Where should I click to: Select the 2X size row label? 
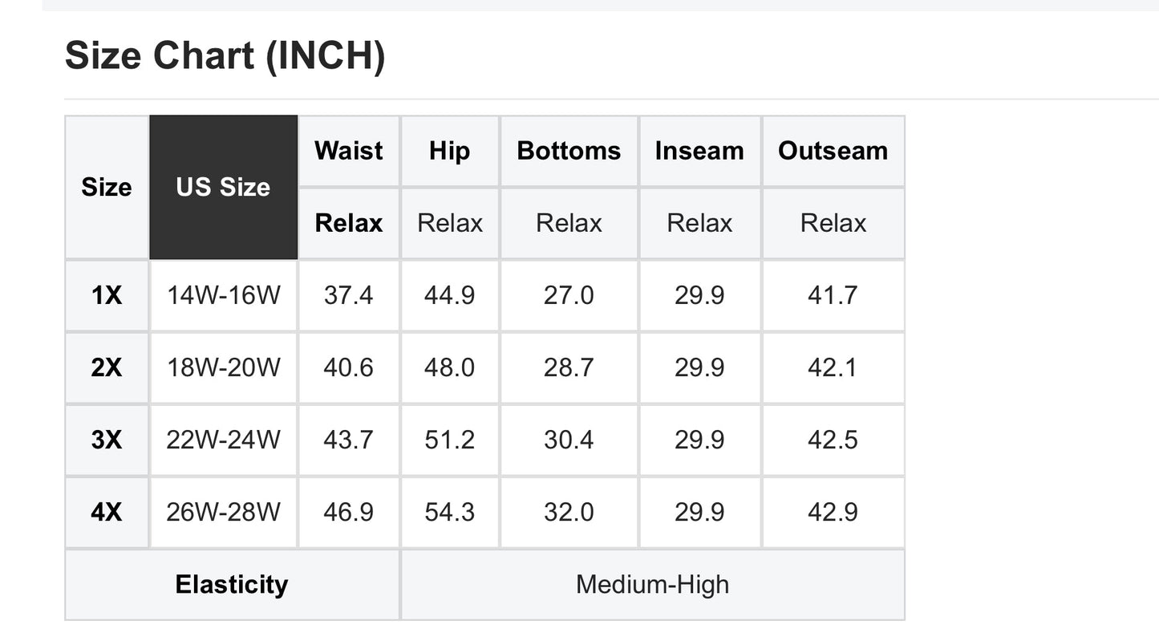point(107,367)
